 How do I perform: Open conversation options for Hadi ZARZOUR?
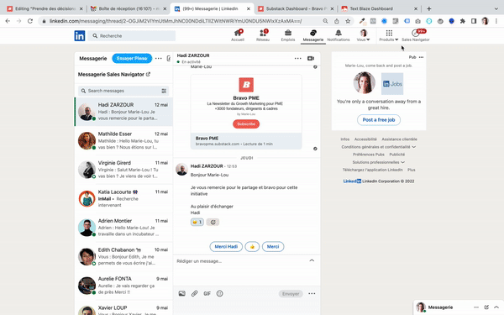pos(298,58)
